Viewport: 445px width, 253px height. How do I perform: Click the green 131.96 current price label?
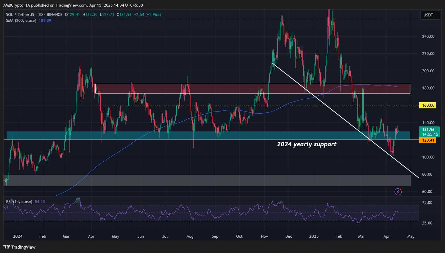pos(429,130)
